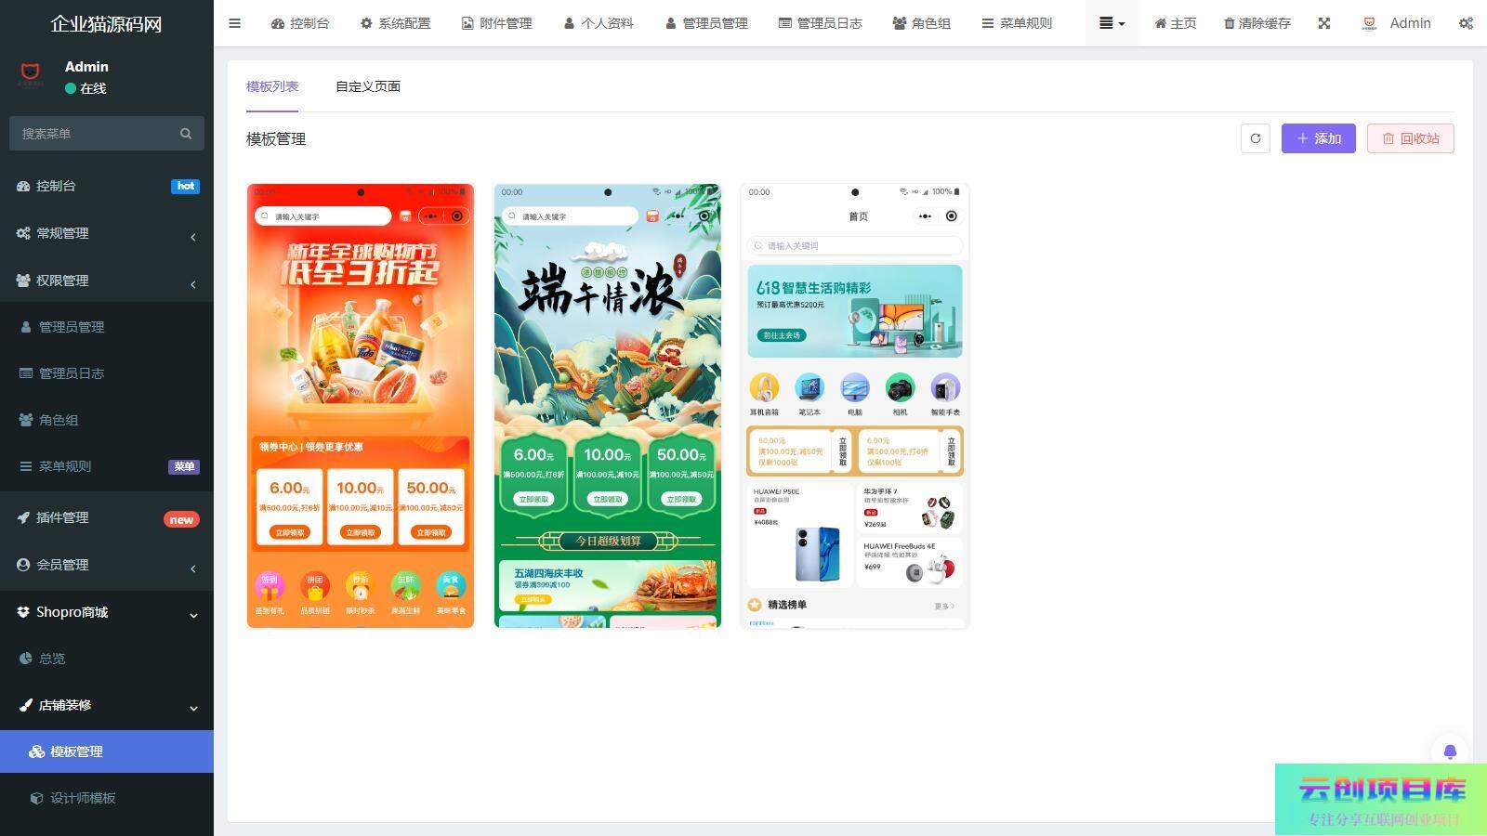The height and width of the screenshot is (836, 1487).
Task: Click into the 搜索菜单 search field
Action: [x=93, y=134]
